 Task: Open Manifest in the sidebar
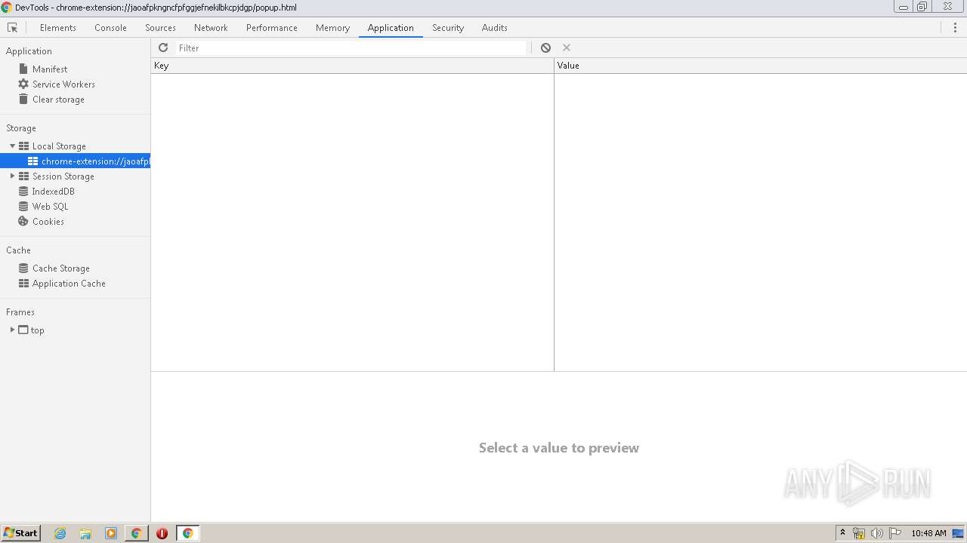tap(50, 69)
